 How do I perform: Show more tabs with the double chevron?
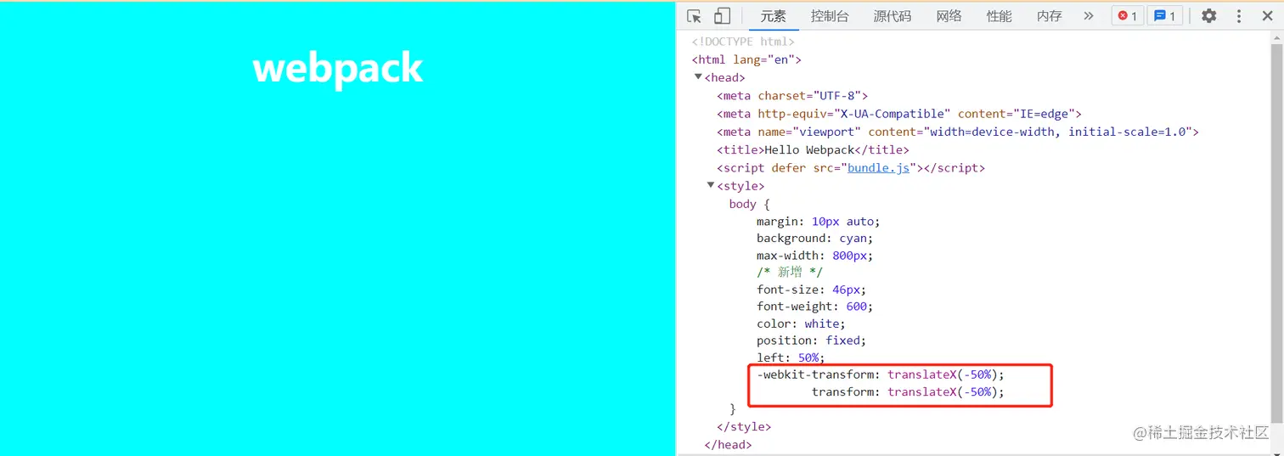[1089, 16]
